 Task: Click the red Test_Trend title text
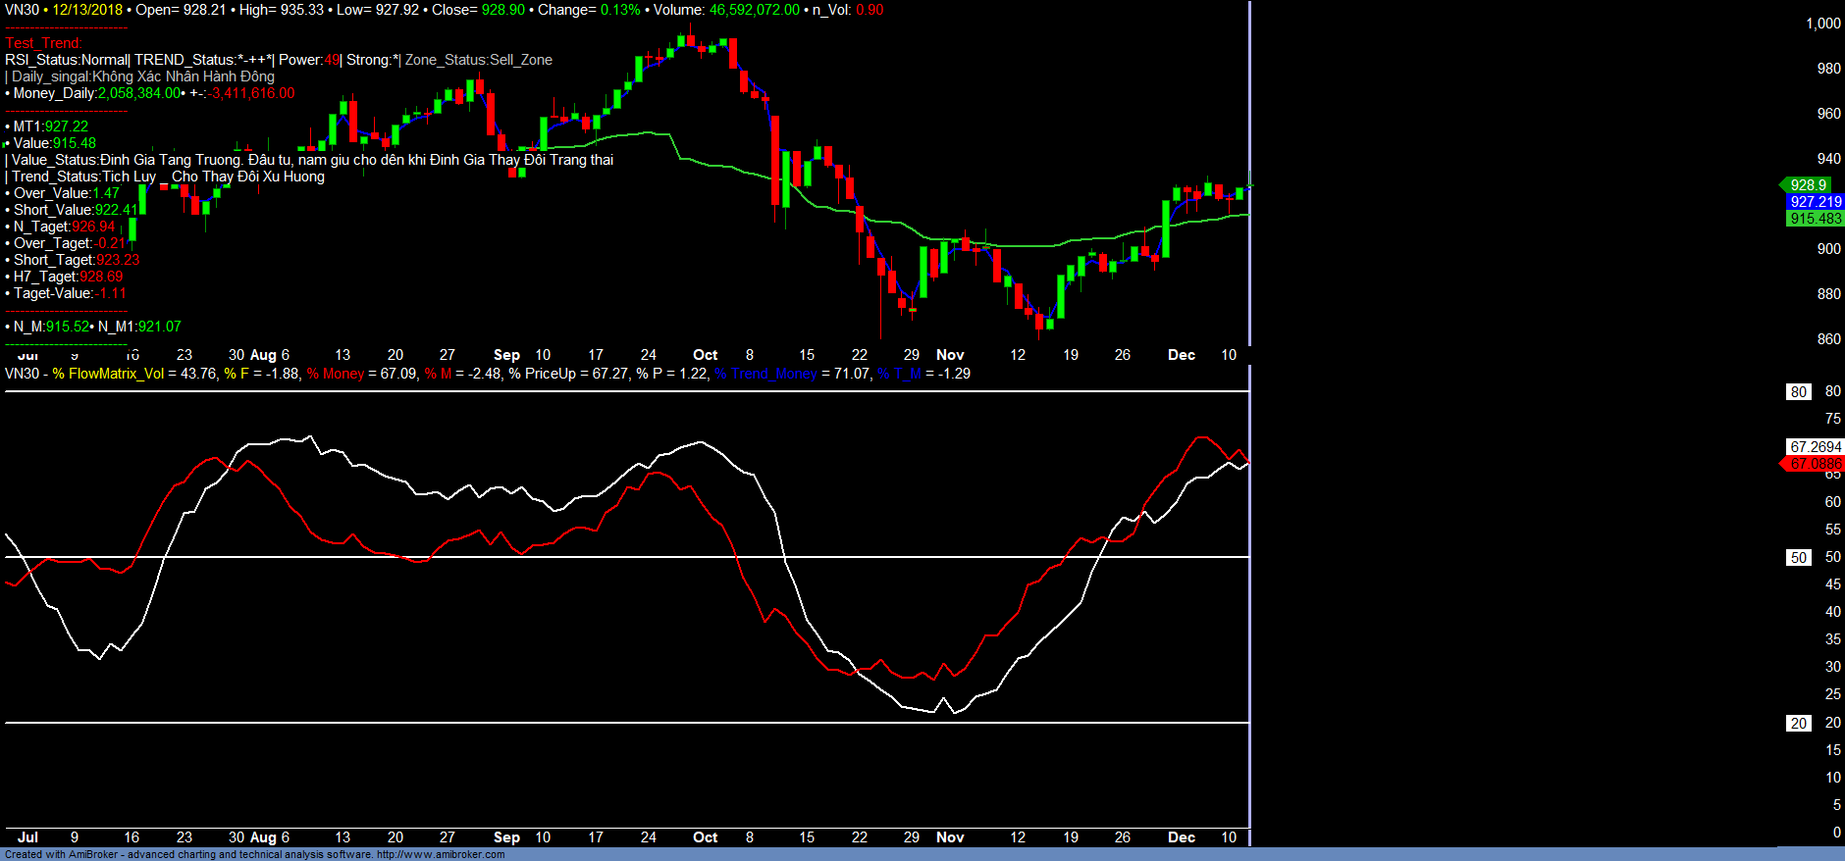point(43,43)
